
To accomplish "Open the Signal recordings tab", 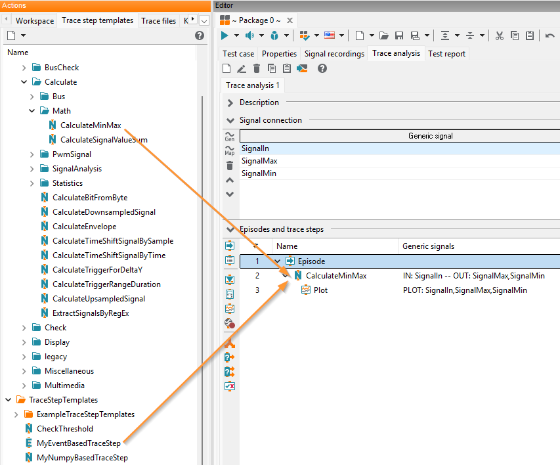I will coord(334,54).
